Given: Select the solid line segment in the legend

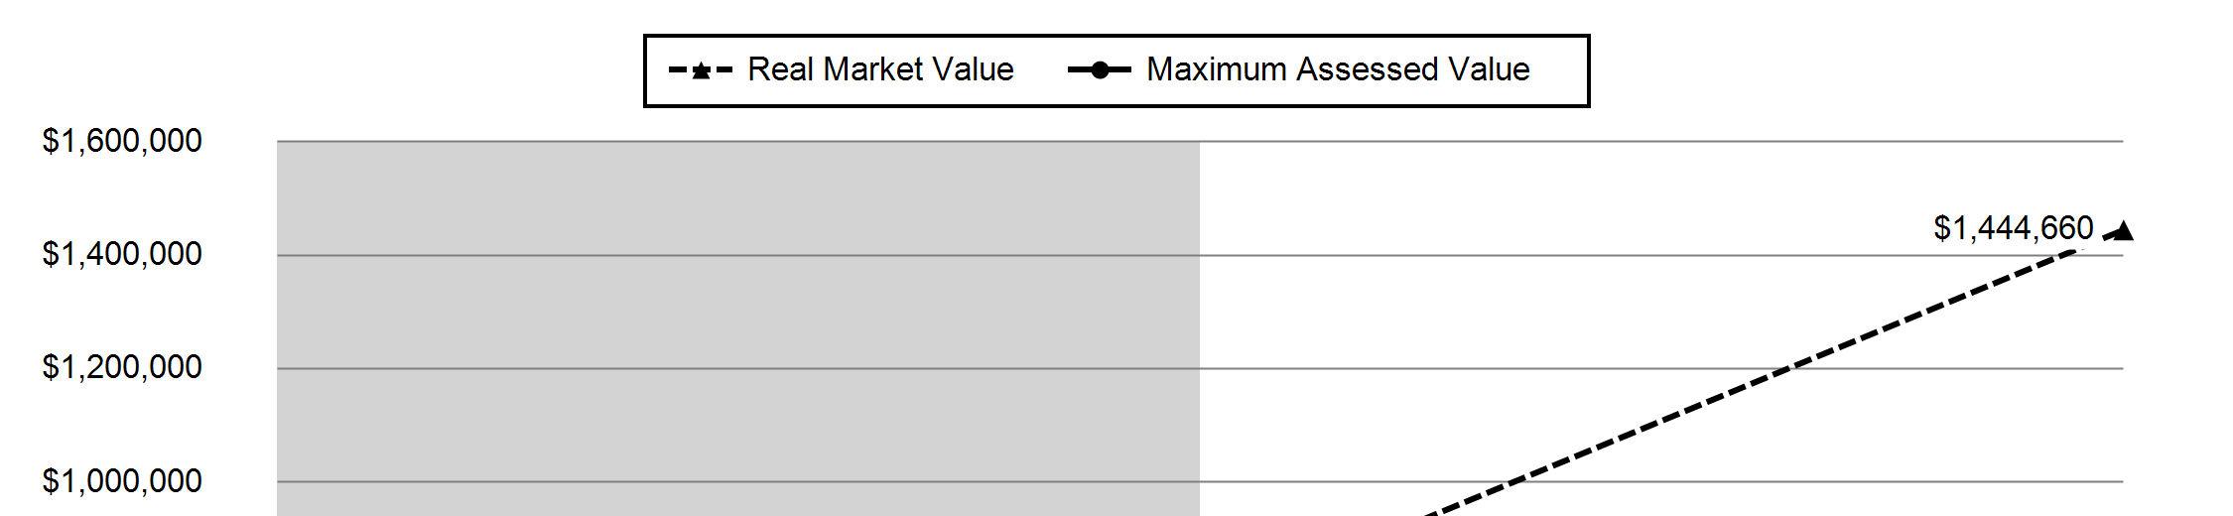Looking at the screenshot, I should (x=1100, y=70).
